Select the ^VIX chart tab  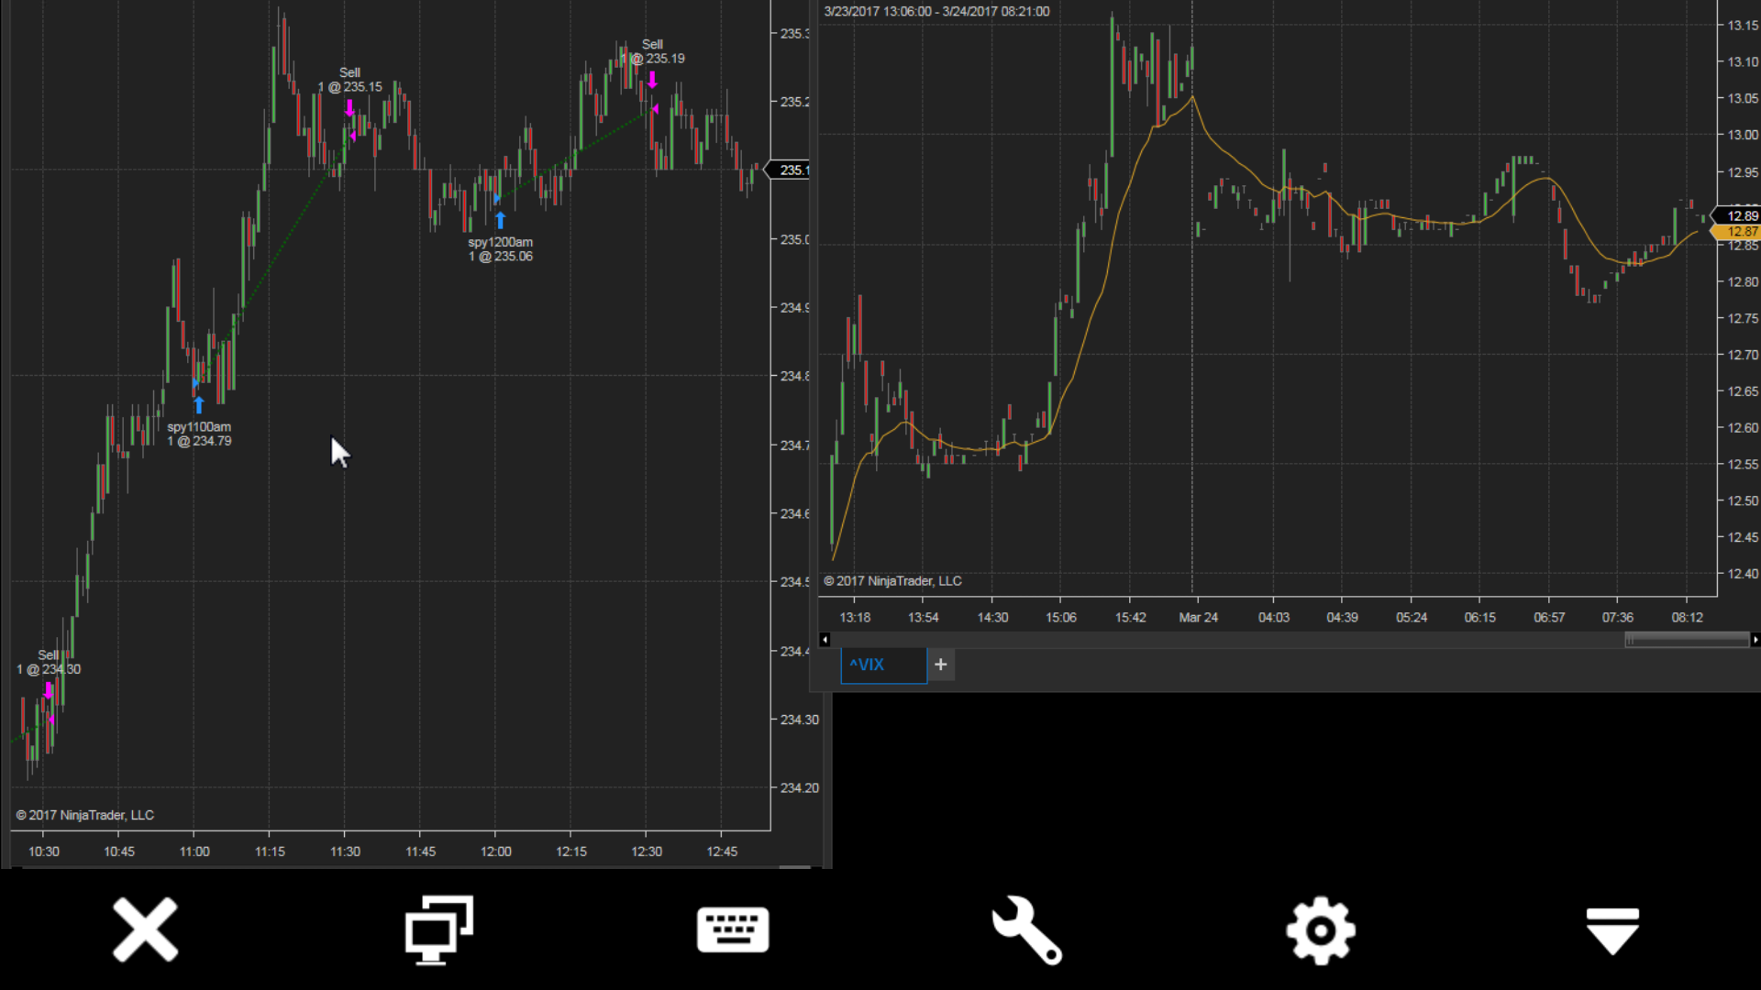pyautogui.click(x=882, y=665)
